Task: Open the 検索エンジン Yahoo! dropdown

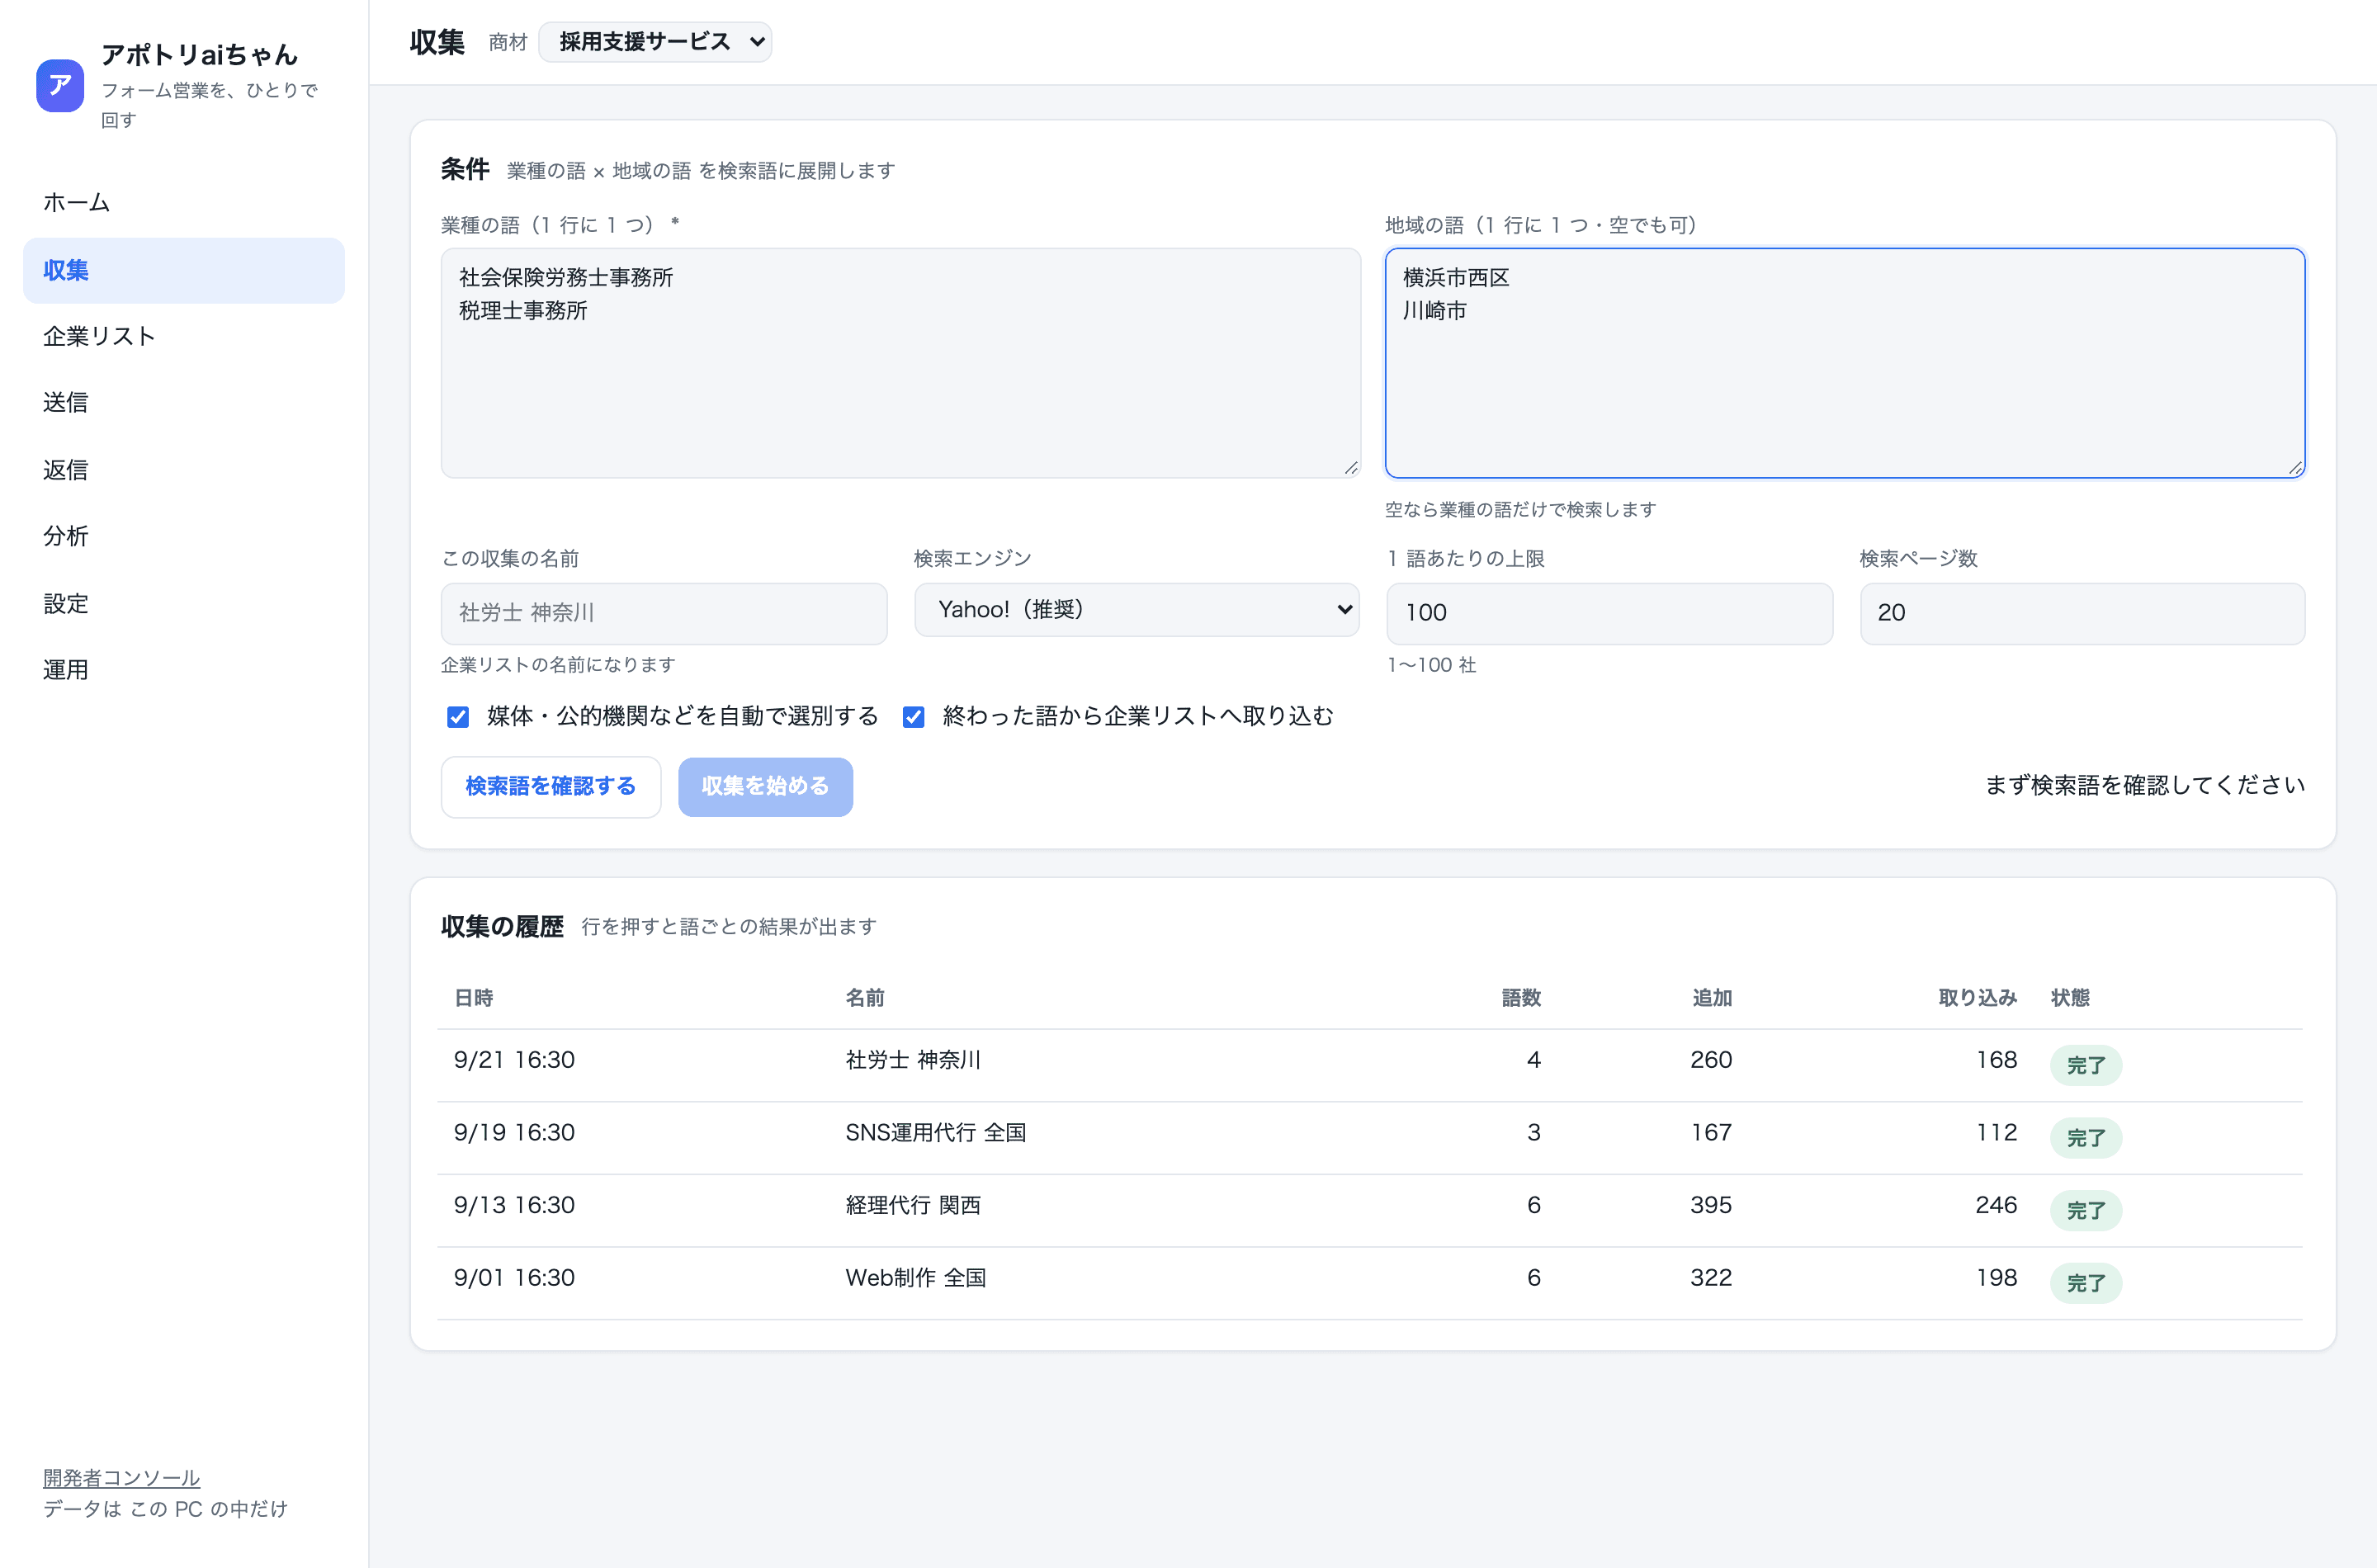Action: (x=1137, y=610)
